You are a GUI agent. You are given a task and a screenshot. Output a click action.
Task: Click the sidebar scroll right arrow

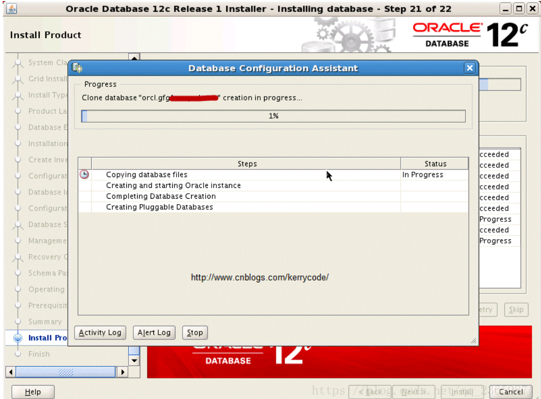point(122,372)
